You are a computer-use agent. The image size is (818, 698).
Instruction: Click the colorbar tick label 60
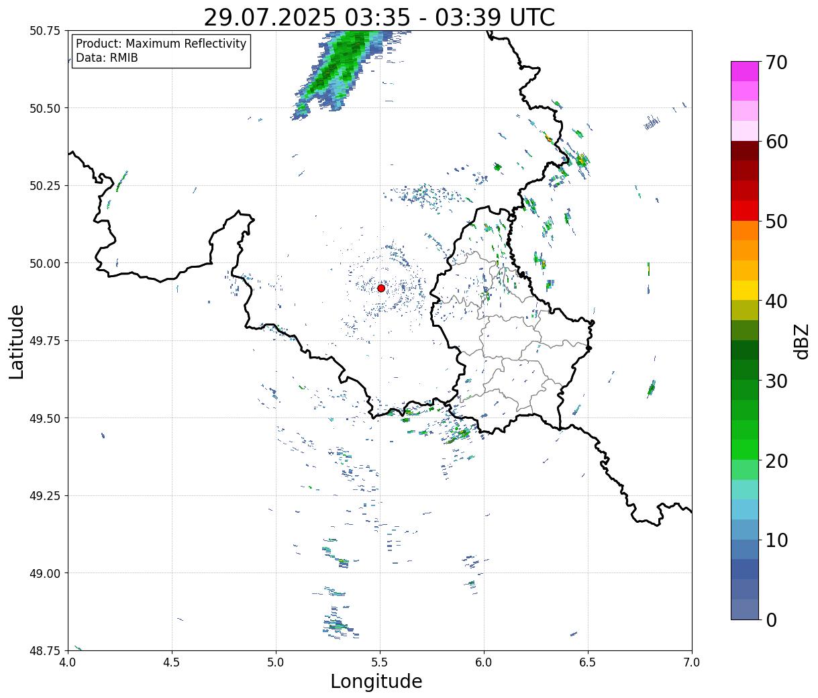coord(776,142)
